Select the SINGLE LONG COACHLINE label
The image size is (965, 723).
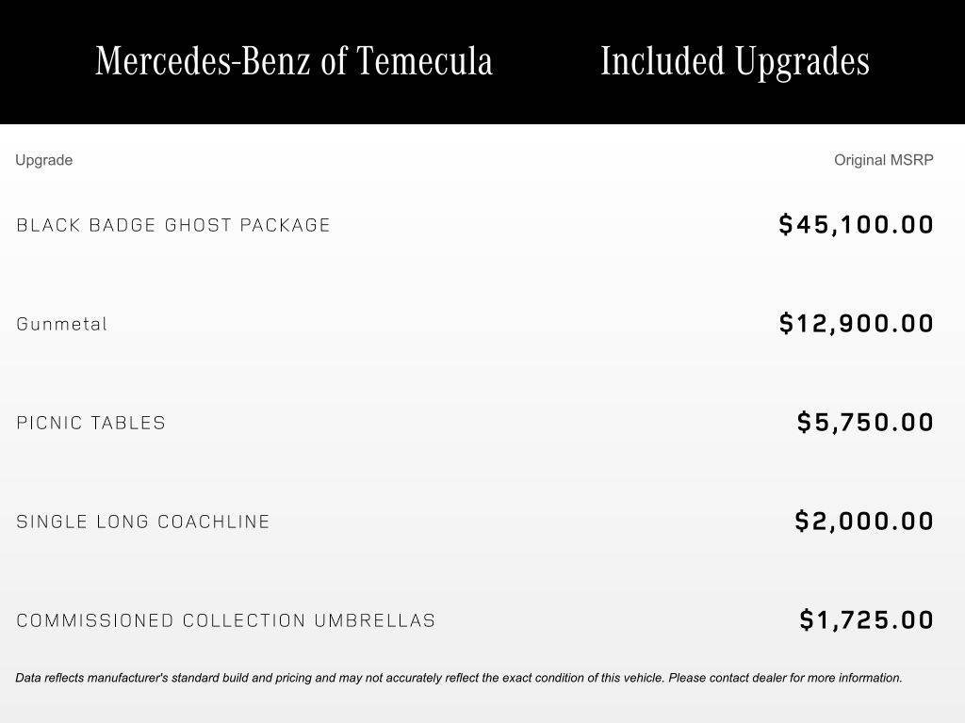tap(143, 522)
